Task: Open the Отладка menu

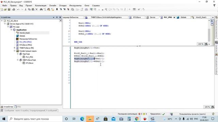Action: pyautogui.click(x=63, y=5)
